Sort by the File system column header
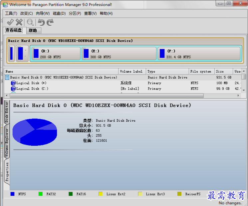Screen dimensions: 248x206 pos(202,71)
